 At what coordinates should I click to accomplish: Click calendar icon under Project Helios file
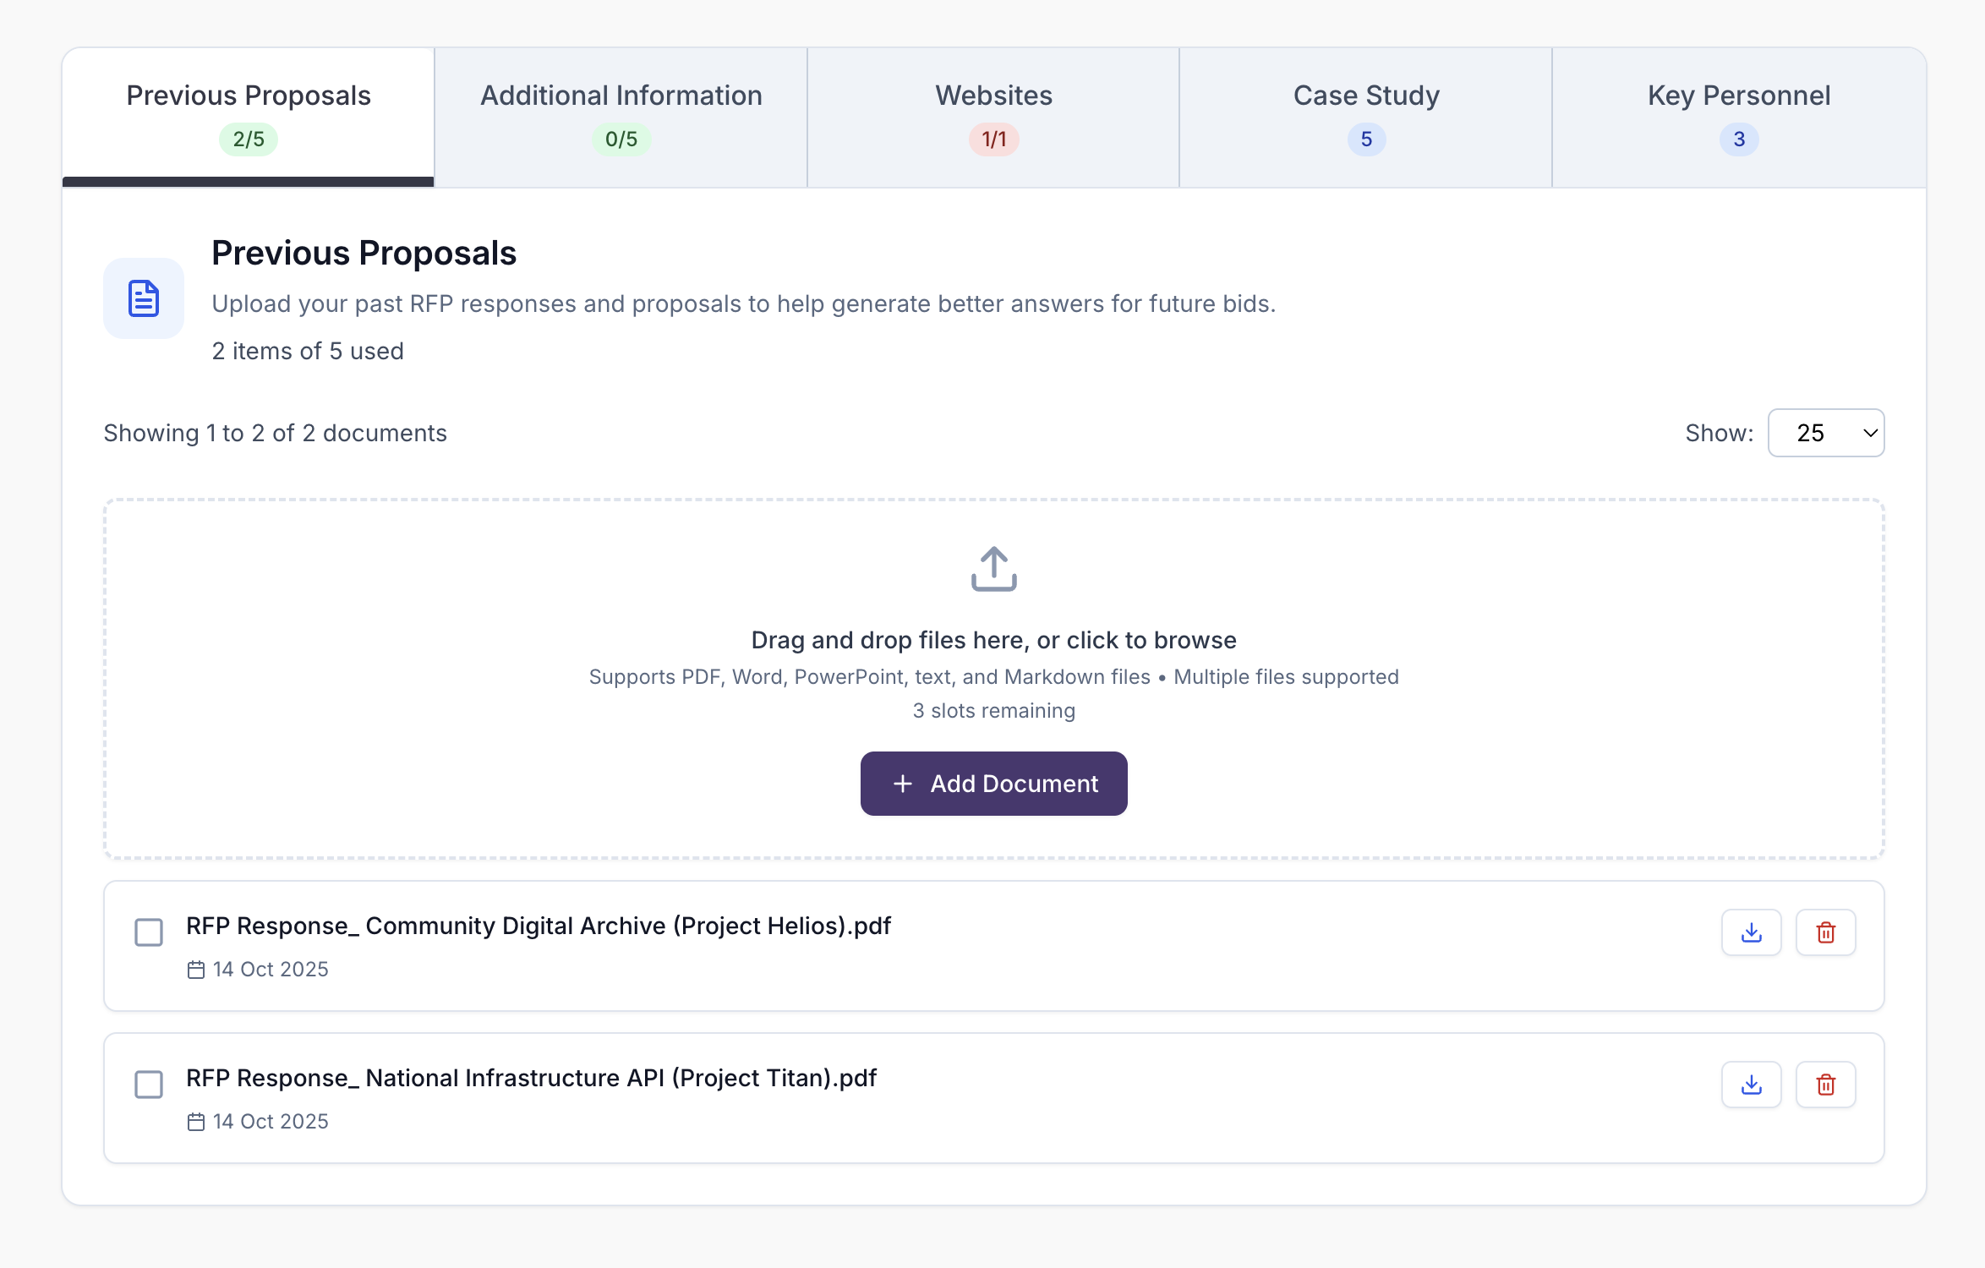pyautogui.click(x=196, y=970)
